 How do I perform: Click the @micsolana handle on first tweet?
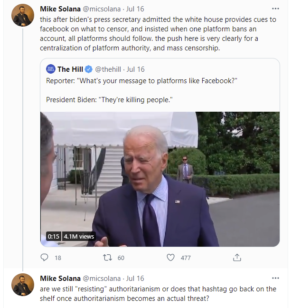(102, 9)
